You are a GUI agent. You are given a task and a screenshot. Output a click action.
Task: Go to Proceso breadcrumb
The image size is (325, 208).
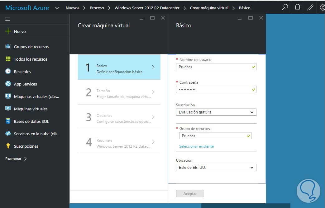pos(97,8)
